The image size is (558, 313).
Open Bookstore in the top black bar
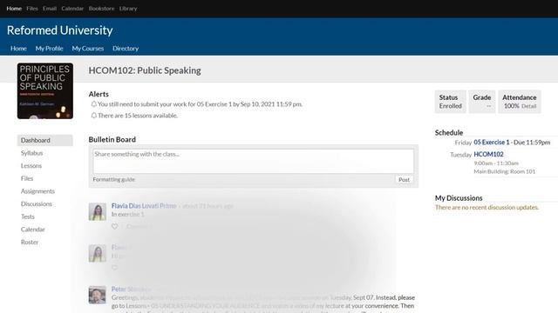101,8
